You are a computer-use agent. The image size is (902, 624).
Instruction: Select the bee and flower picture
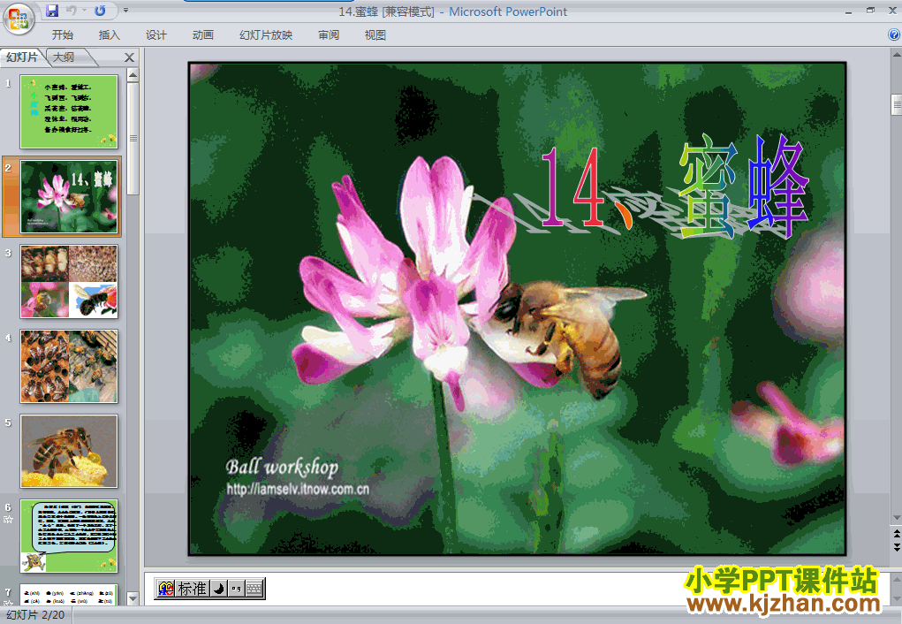click(517, 308)
